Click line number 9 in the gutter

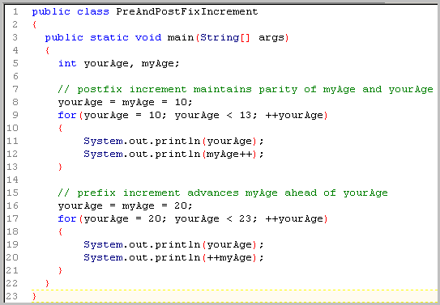pos(15,115)
